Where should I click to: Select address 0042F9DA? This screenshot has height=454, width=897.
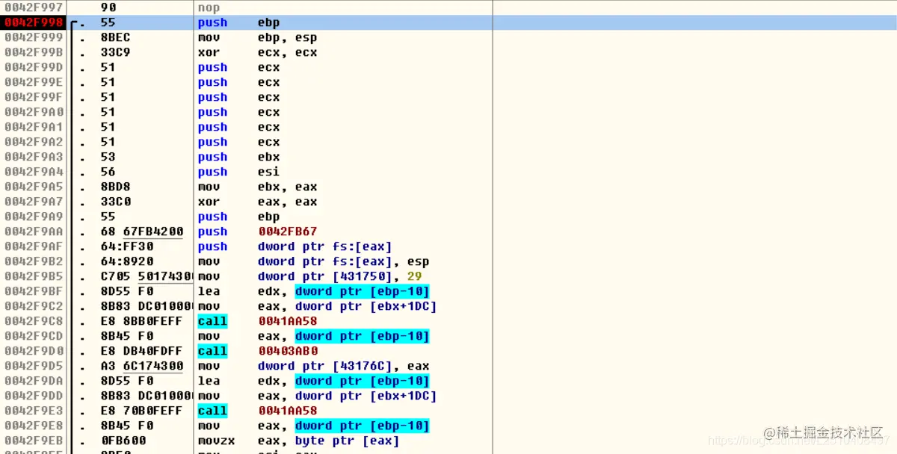click(x=34, y=381)
